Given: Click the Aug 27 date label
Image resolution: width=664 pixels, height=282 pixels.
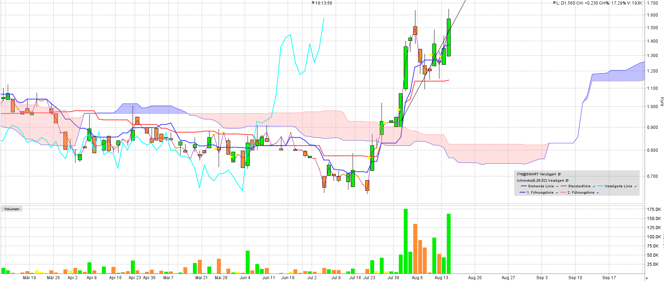Looking at the screenshot, I should coord(508,278).
